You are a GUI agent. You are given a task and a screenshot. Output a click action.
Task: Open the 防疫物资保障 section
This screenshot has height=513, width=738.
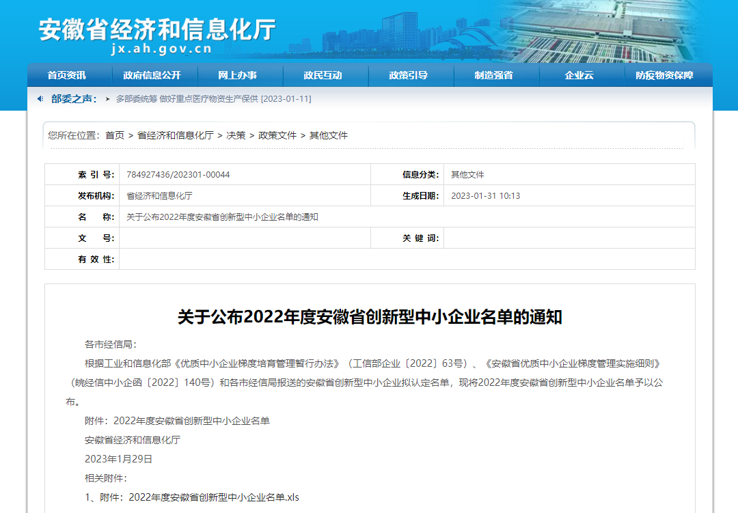(666, 76)
